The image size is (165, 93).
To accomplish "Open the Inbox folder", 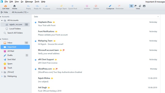I will [15, 43].
